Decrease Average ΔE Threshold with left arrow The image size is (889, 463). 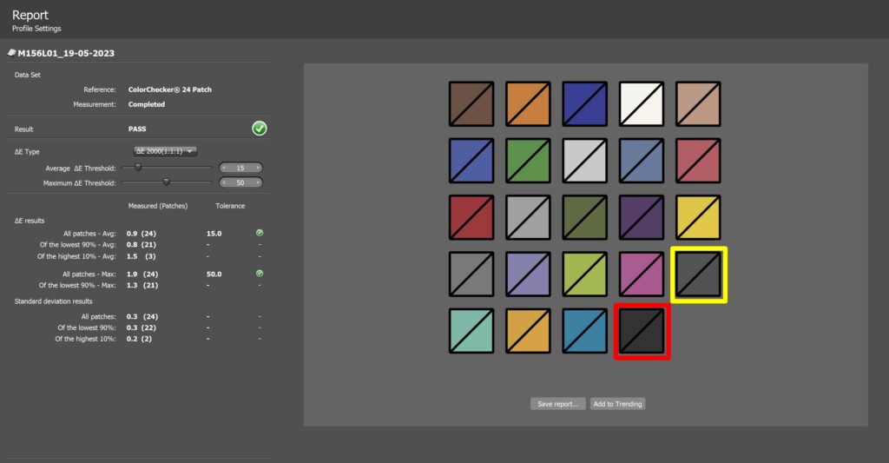click(x=224, y=168)
